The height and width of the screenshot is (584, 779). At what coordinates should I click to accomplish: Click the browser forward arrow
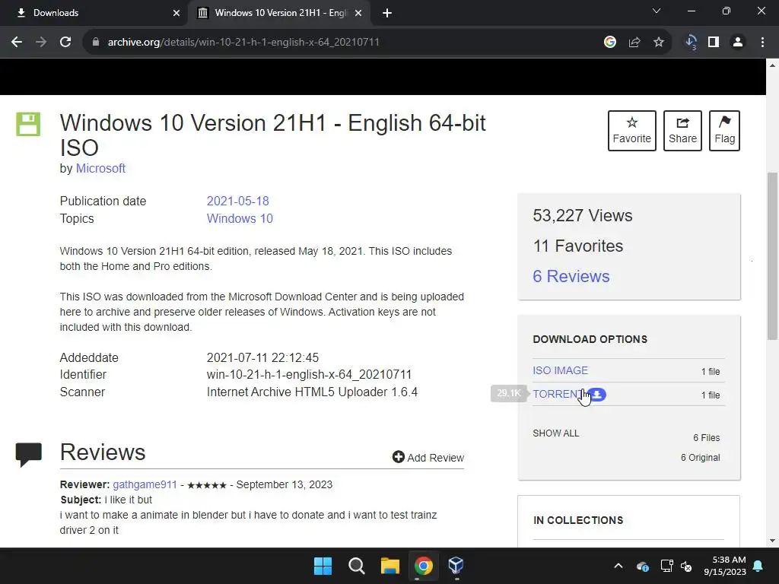41,43
